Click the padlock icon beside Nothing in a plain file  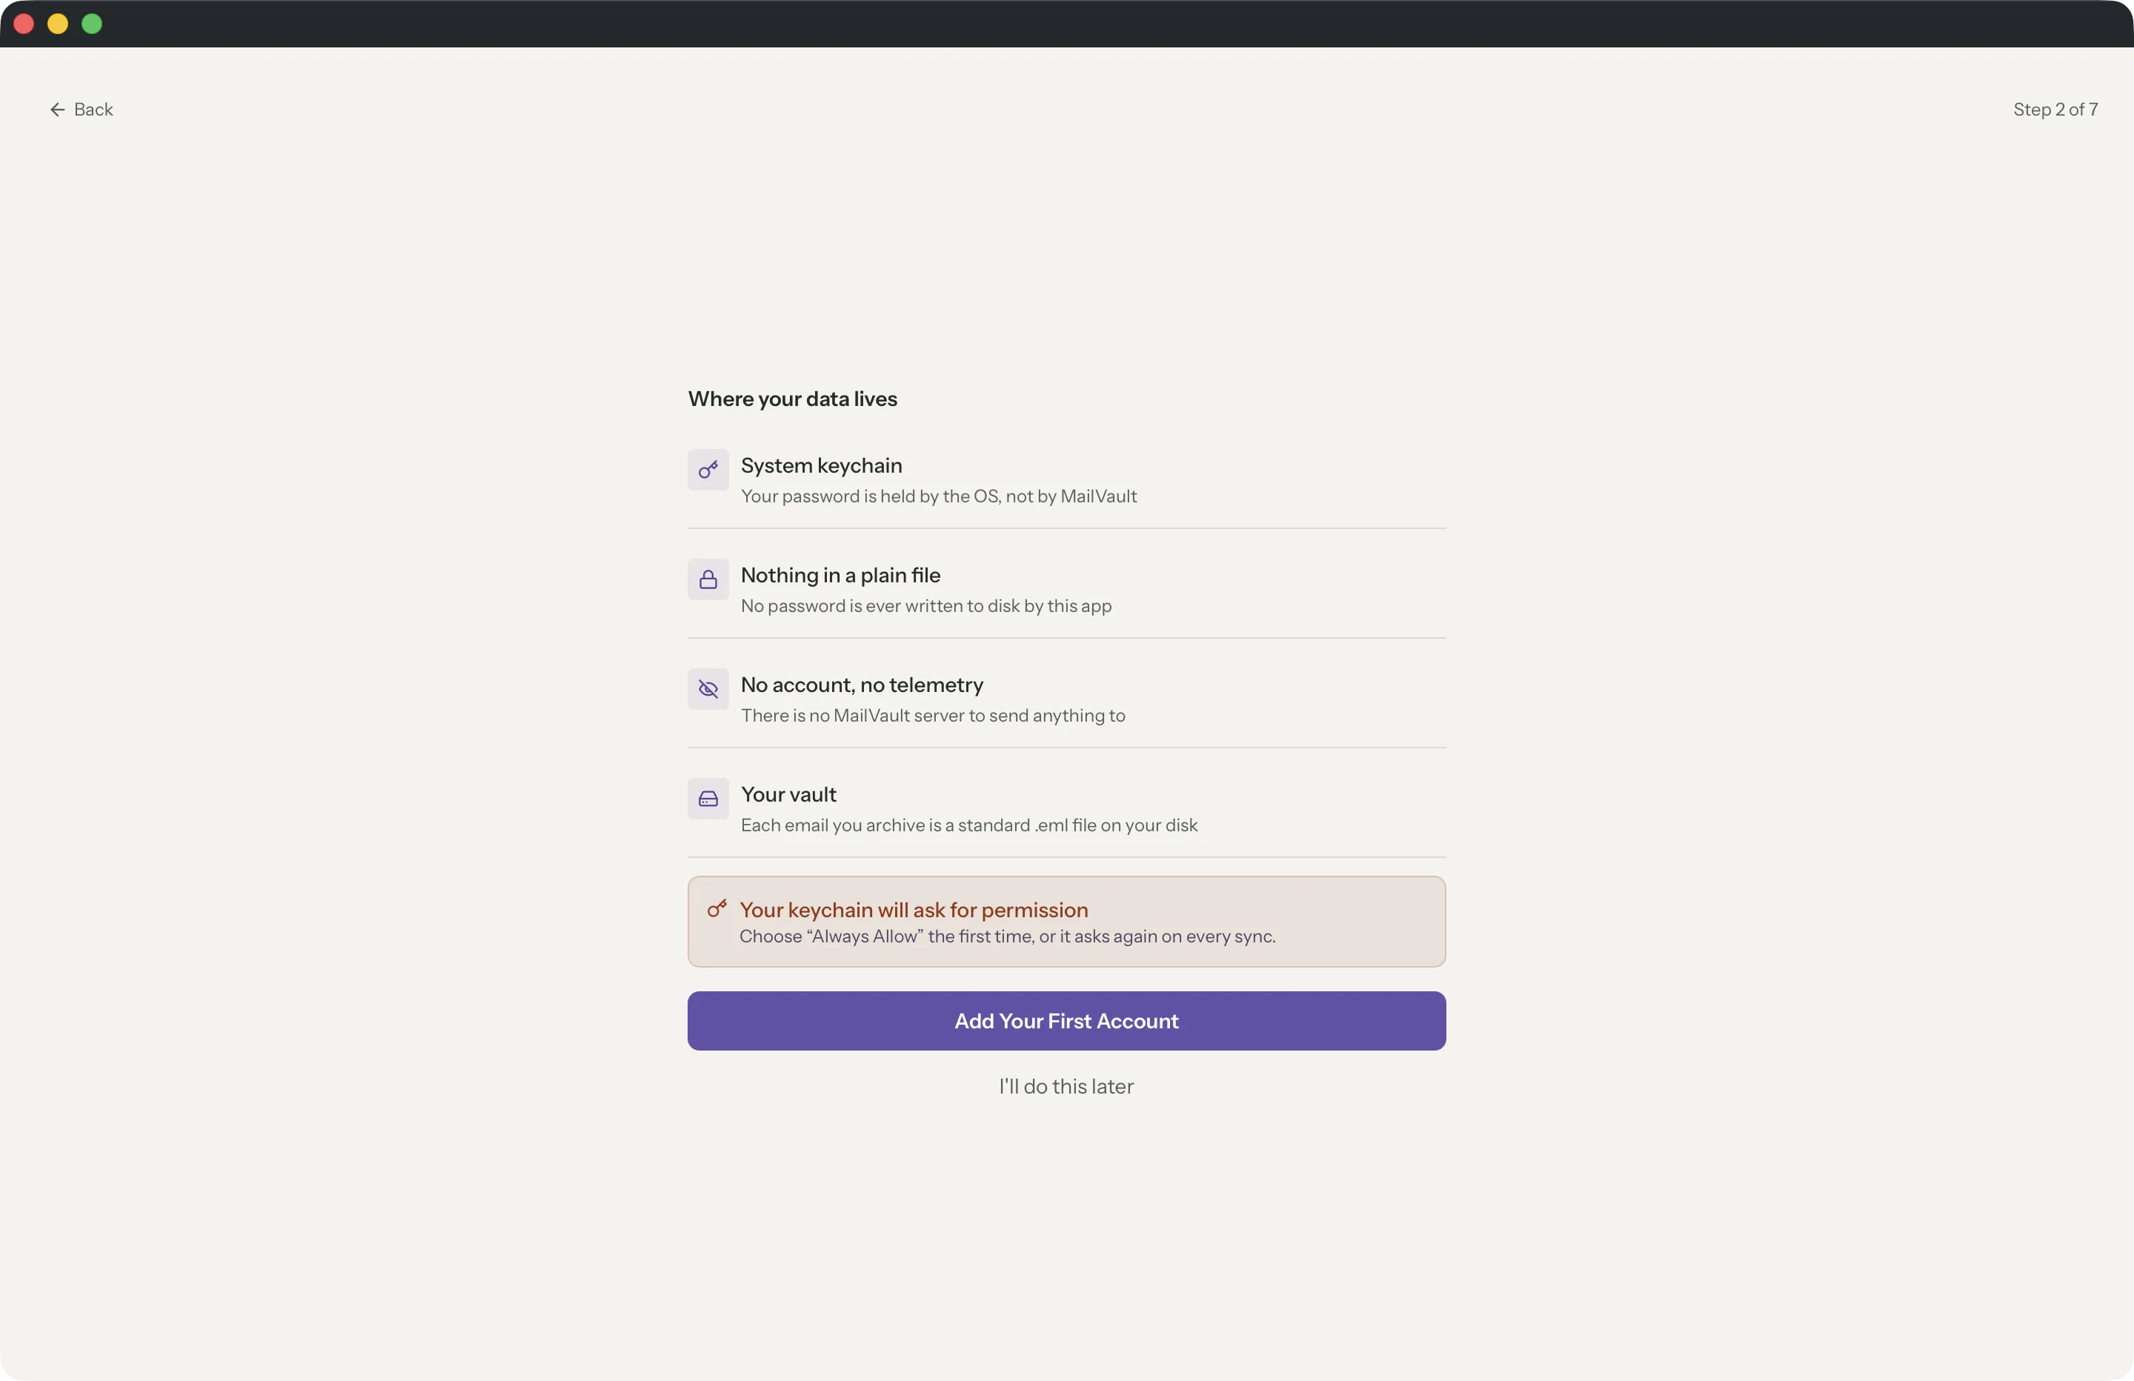point(708,579)
